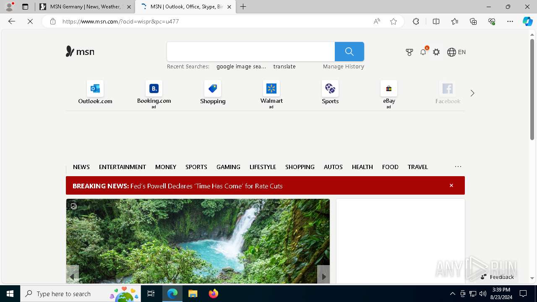Close the MSN Germany tab

click(x=129, y=7)
